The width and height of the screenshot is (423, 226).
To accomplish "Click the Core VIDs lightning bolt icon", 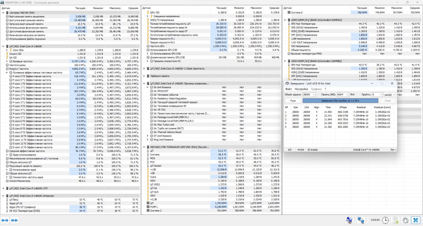I will point(11,50).
